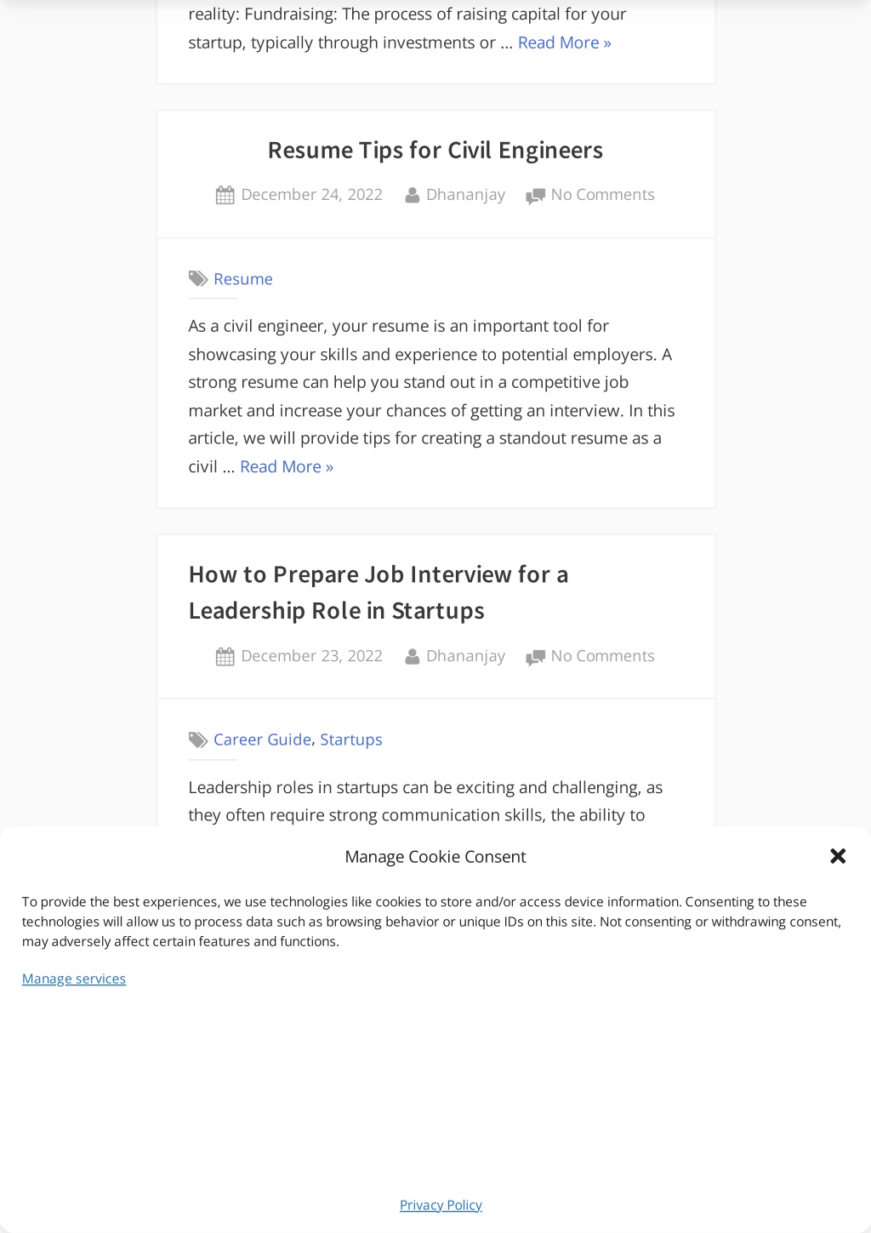Open Manage services in cookie banner
871x1233 pixels.
[74, 979]
